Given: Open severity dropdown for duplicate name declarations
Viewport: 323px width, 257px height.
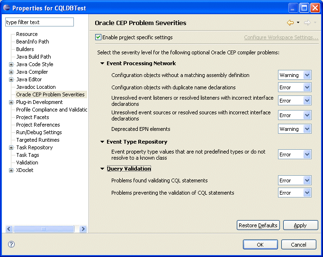Looking at the screenshot, I should (295, 87).
